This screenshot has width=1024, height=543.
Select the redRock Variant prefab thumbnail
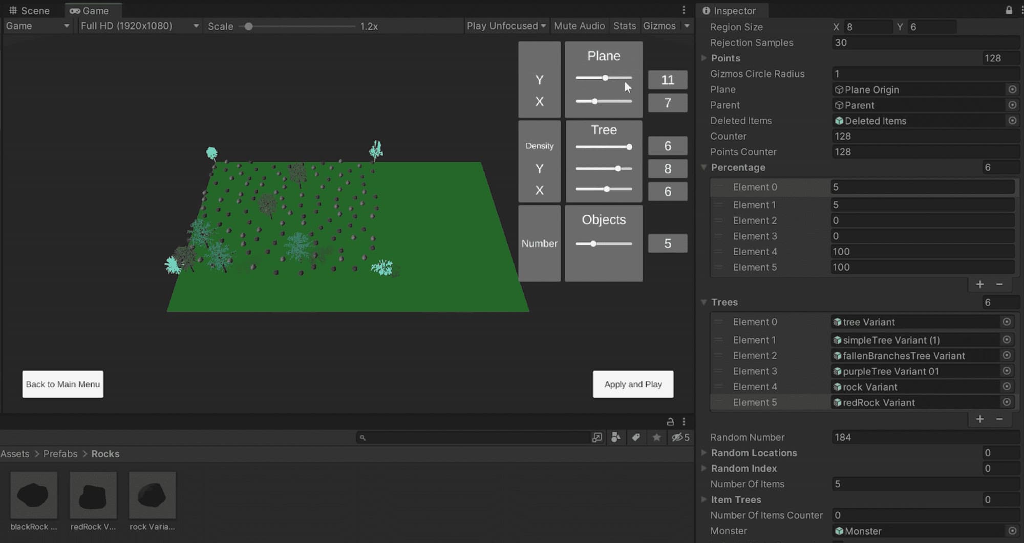93,495
